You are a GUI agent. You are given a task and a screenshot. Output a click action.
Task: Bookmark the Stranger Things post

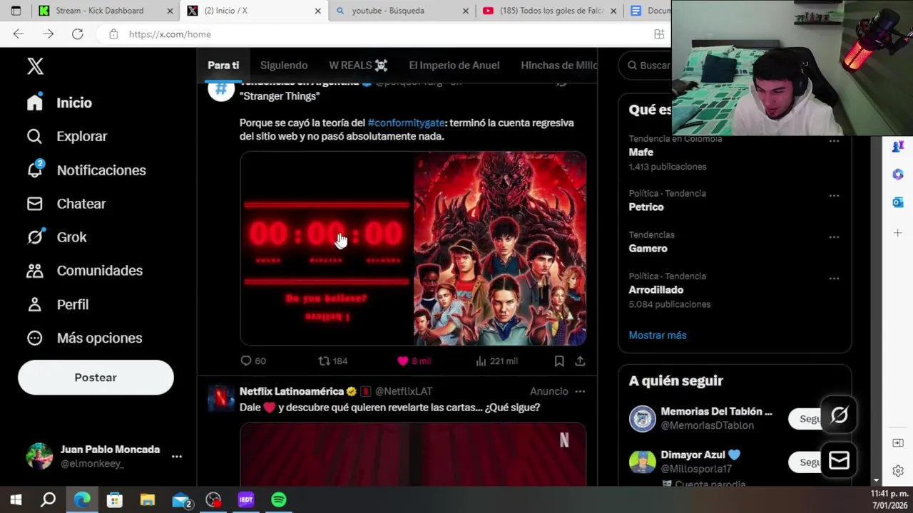tap(559, 361)
